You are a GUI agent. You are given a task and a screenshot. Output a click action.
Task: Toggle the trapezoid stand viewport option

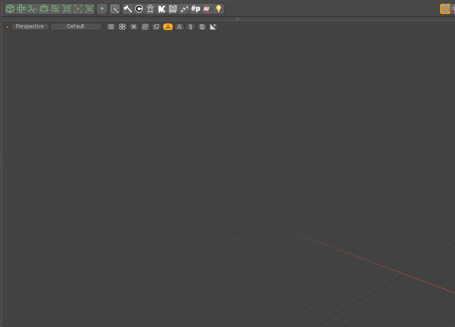179,27
